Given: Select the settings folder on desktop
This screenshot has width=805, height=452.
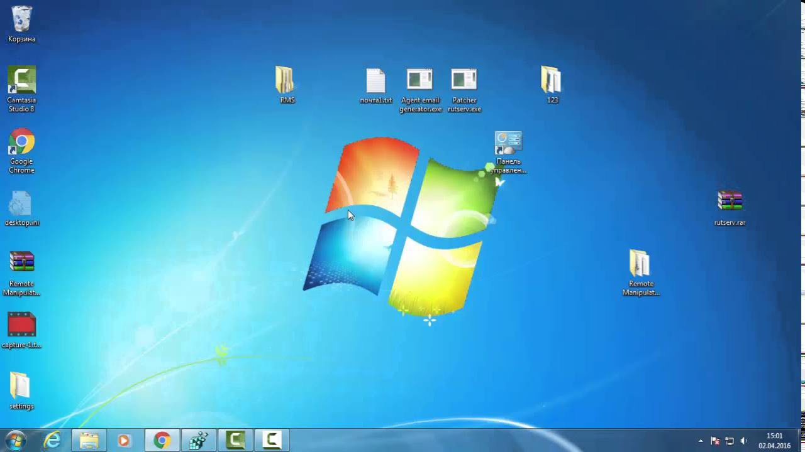Looking at the screenshot, I should click(x=21, y=391).
